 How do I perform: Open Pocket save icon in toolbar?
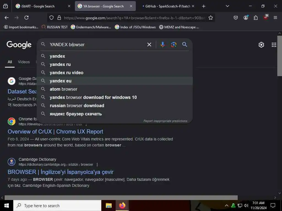[x=236, y=18]
